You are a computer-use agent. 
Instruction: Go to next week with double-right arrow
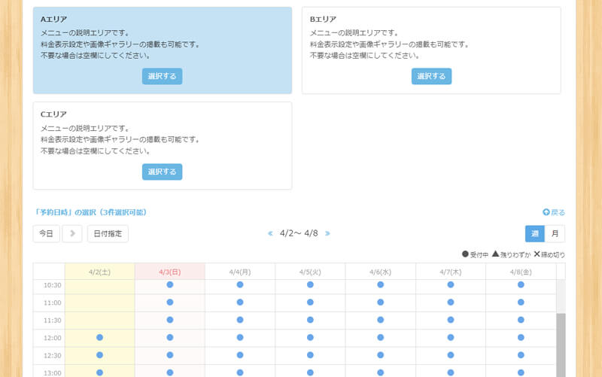click(327, 233)
